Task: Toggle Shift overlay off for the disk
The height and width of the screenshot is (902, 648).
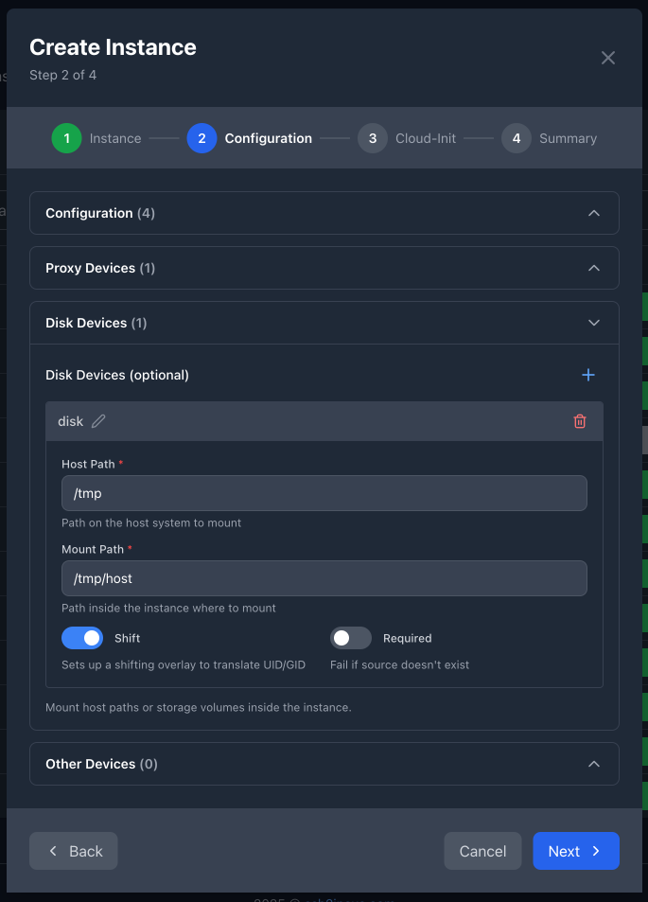Action: point(82,638)
